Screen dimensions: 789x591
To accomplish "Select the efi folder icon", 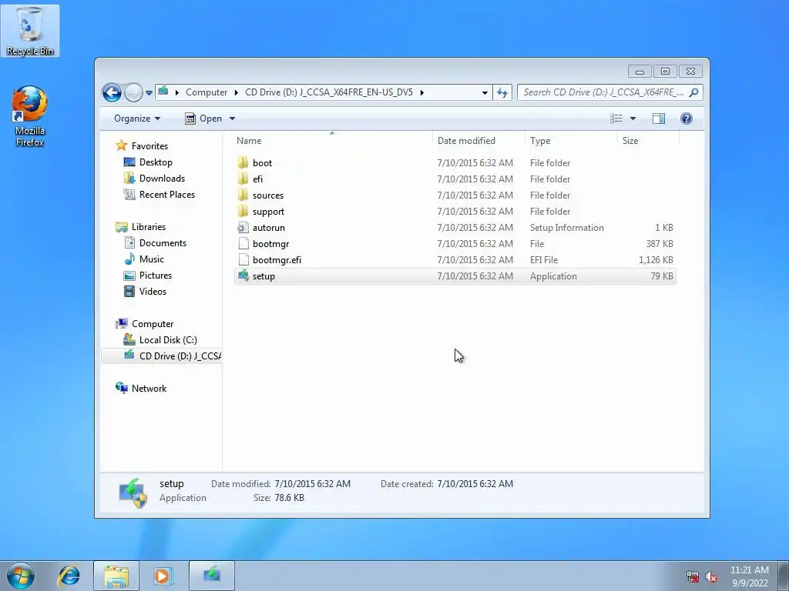I will [243, 179].
